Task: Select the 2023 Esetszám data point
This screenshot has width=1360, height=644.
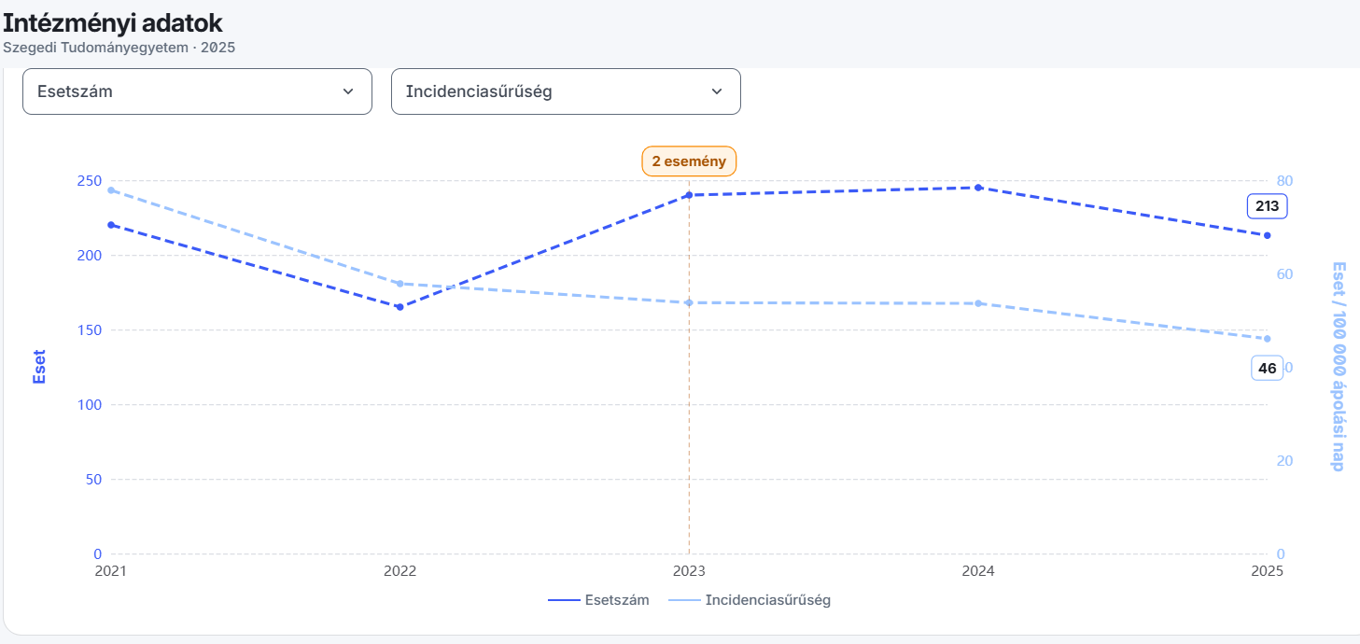Action: (689, 195)
